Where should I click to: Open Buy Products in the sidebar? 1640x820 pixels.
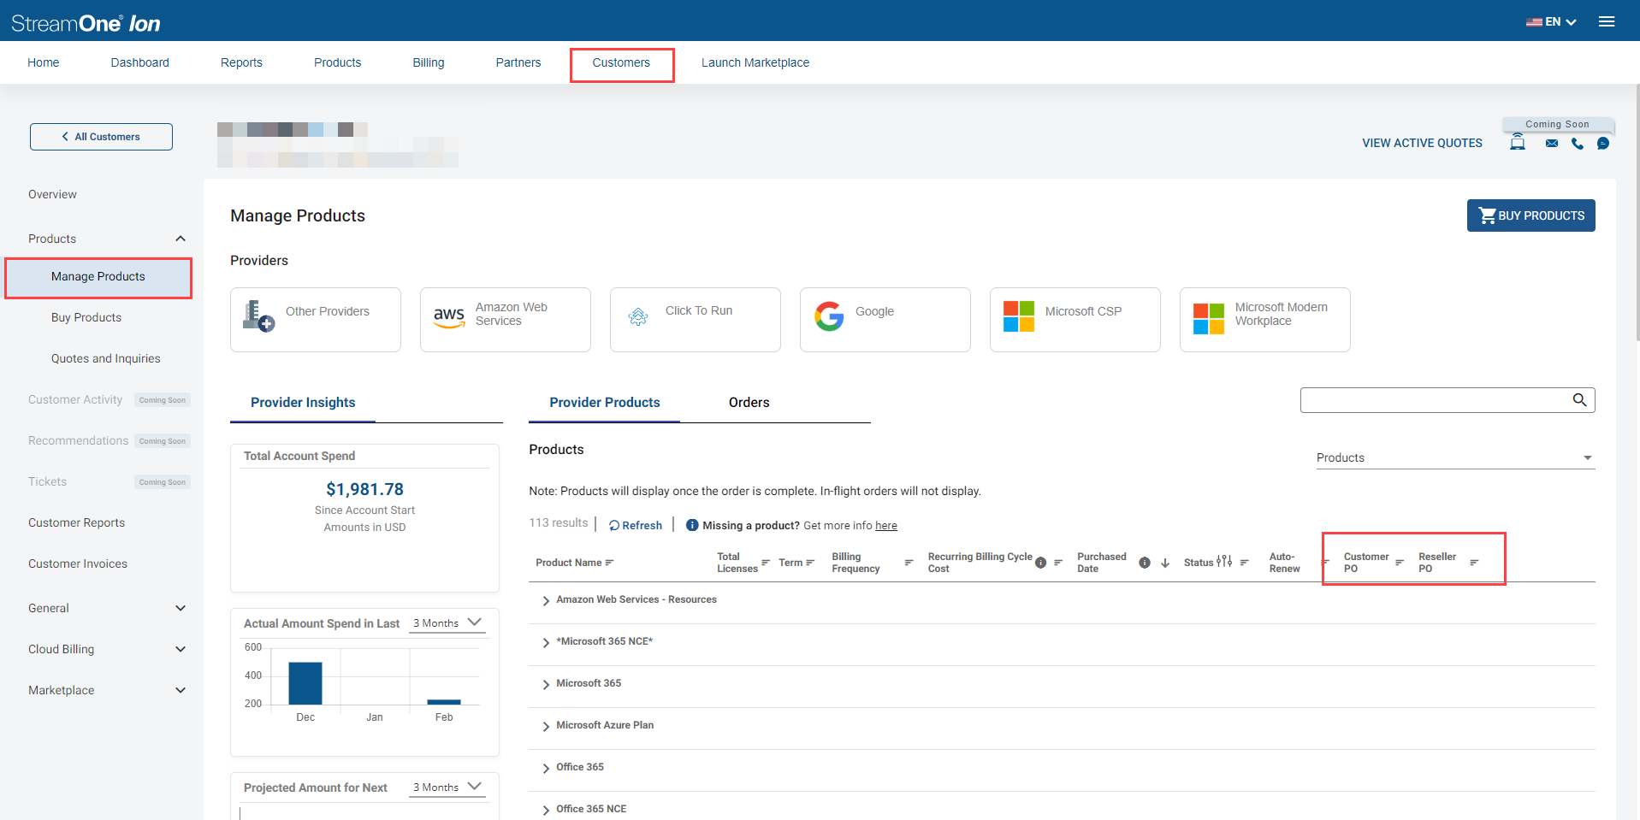pyautogui.click(x=86, y=318)
